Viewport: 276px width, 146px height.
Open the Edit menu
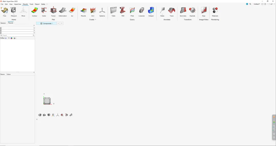[6, 4]
